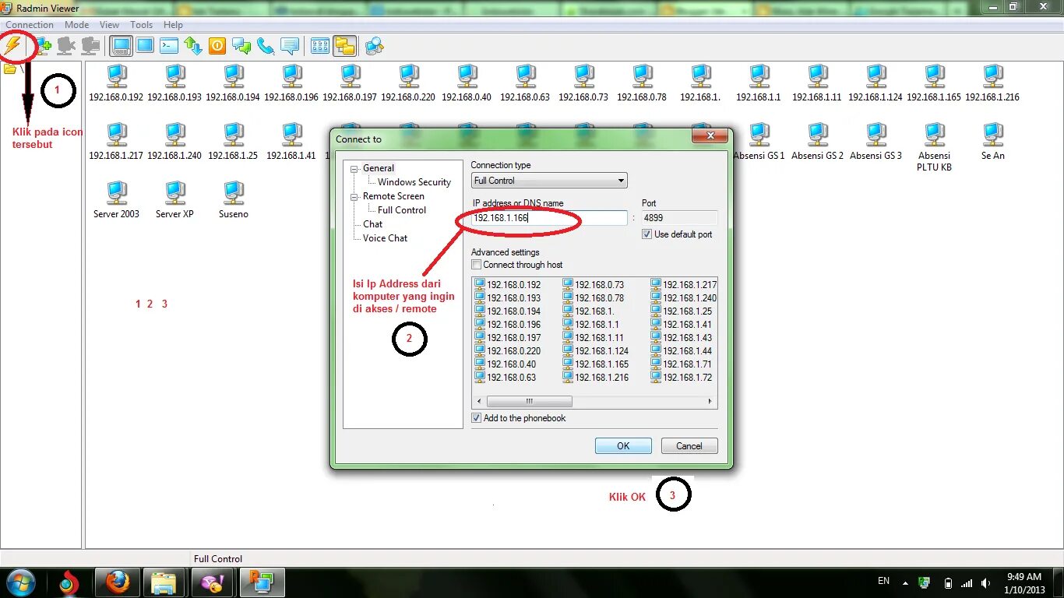The width and height of the screenshot is (1064, 598).
Task: Select the Voice Chat phone toolbar icon
Action: (x=266, y=46)
